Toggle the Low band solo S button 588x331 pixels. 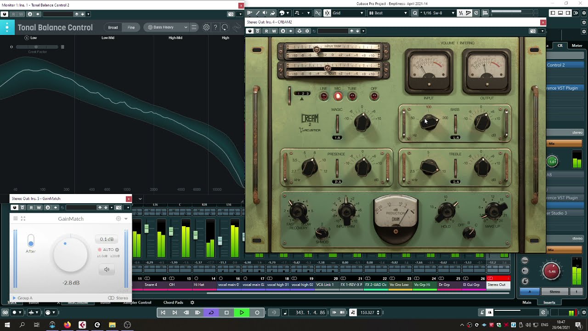click(x=26, y=38)
